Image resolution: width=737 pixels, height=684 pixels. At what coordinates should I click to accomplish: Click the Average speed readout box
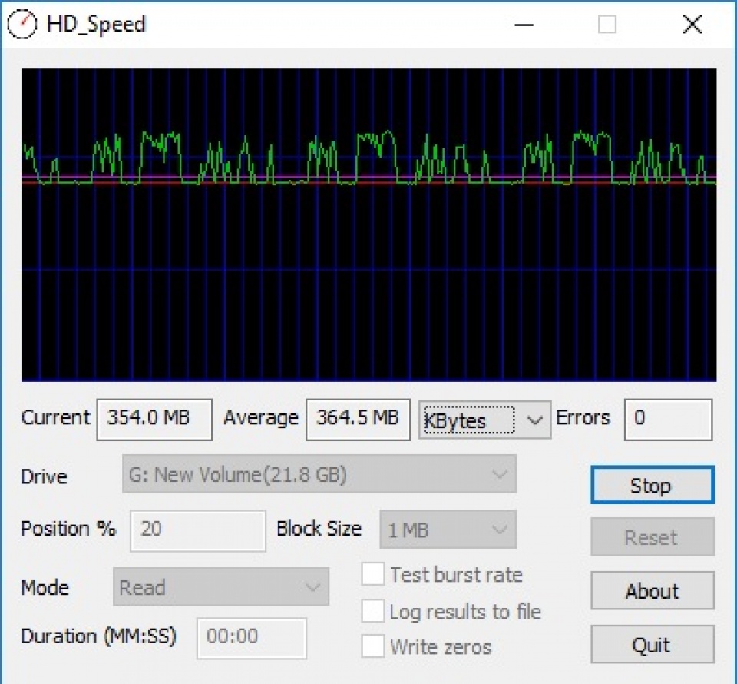(x=358, y=419)
